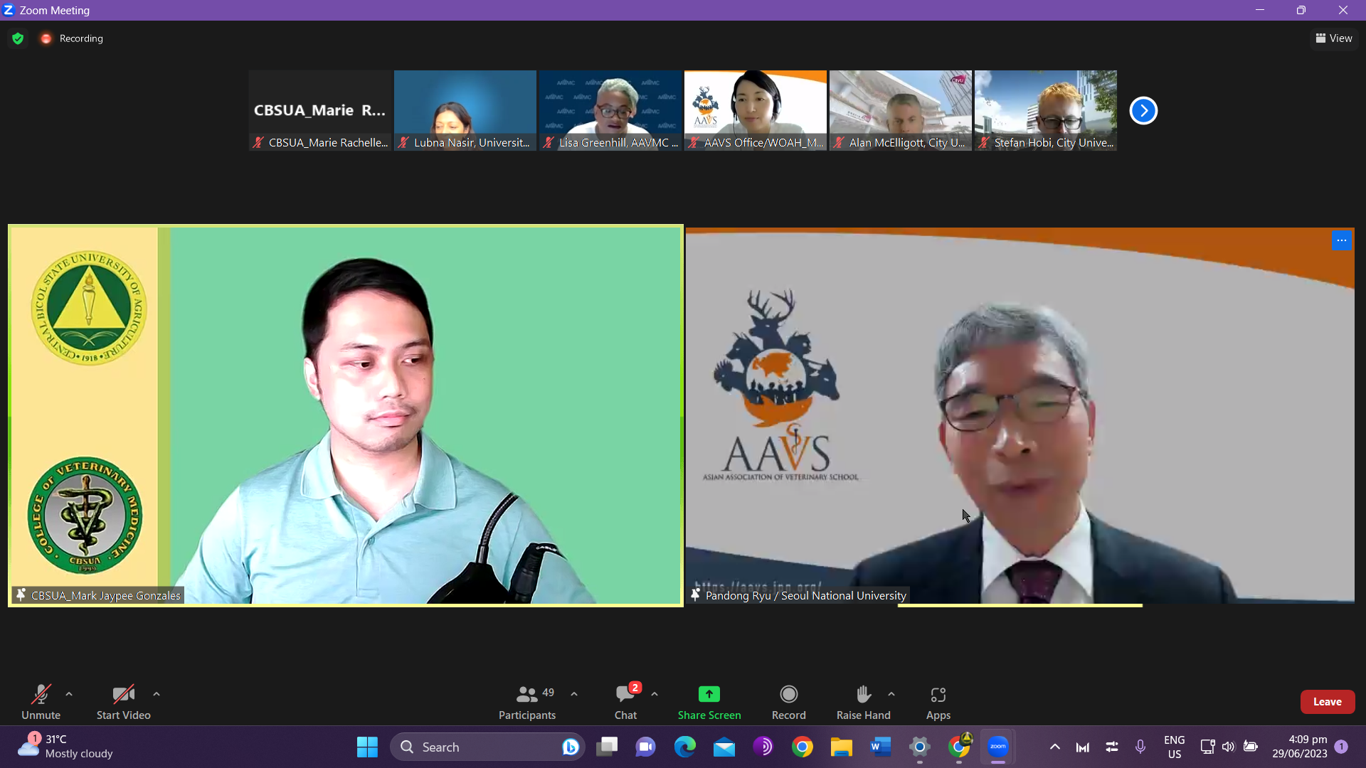Expand the arrow next to Participants
1366x768 pixels.
tap(574, 694)
